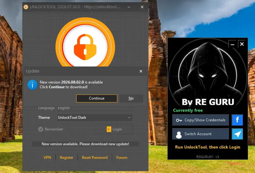This screenshot has height=173, width=255.
Task: Click the 'REGURU01 v5' version text
Action: (208, 157)
